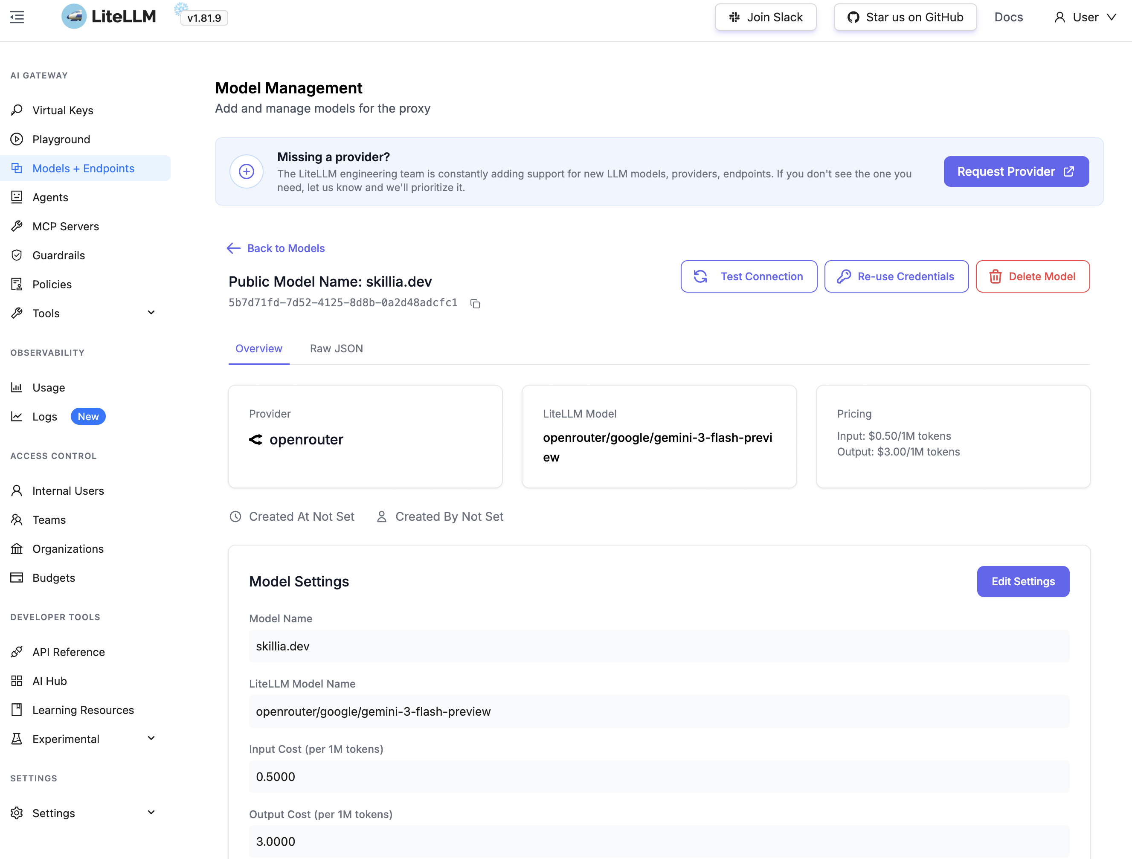Click the Organizations building icon

click(17, 548)
